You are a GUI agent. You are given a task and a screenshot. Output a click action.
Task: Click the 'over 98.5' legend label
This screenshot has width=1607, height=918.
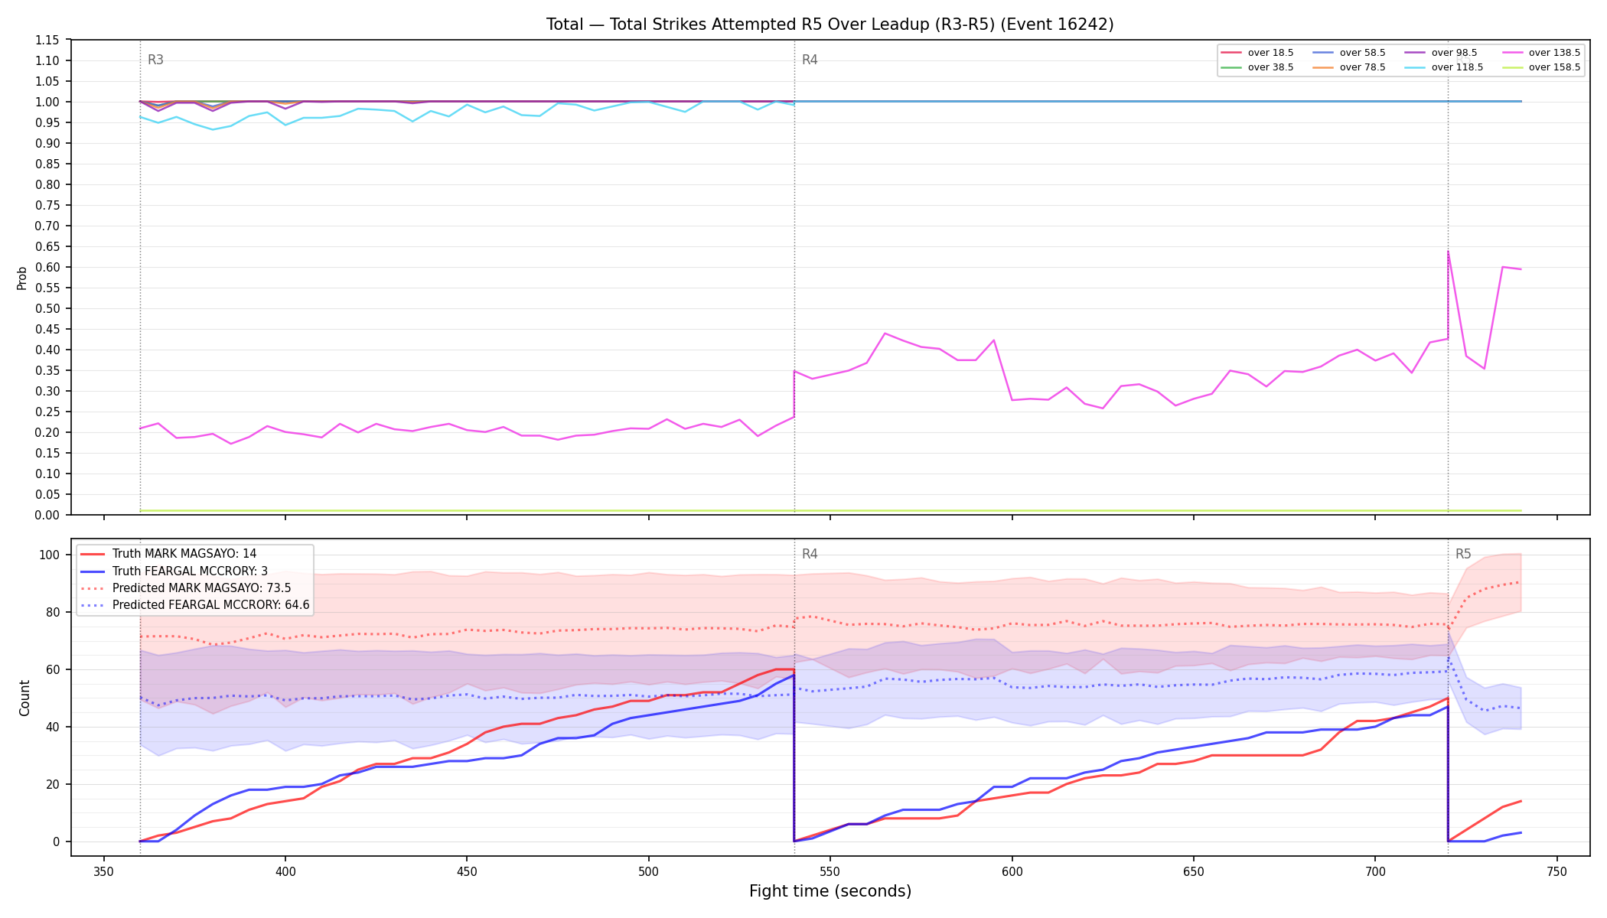coord(1454,53)
